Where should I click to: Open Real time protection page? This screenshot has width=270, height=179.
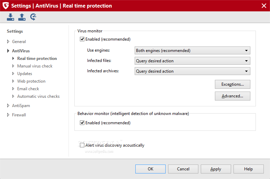[x=37, y=59]
